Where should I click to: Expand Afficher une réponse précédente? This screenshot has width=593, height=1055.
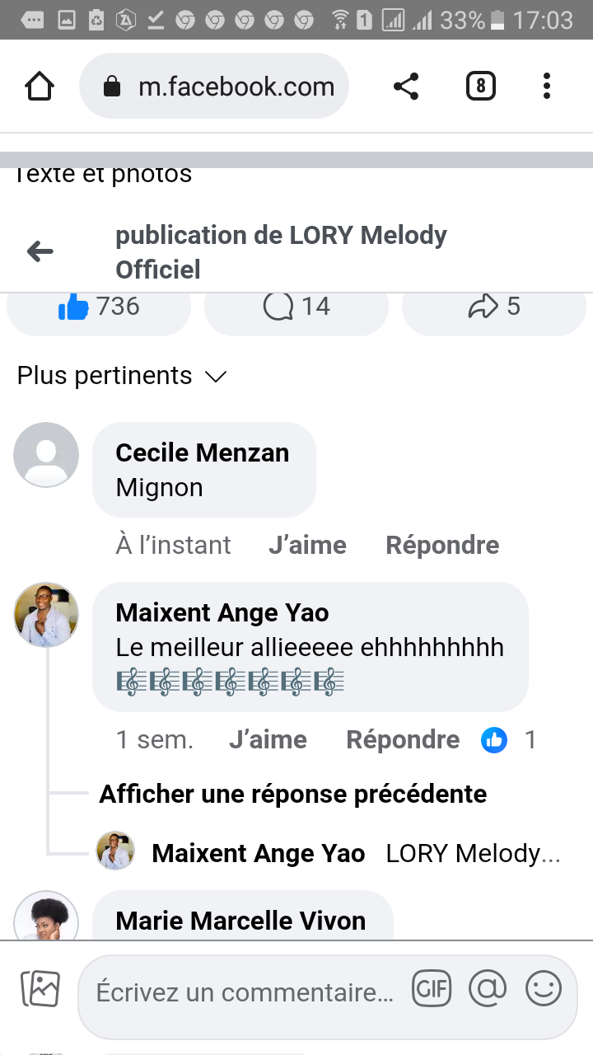pos(292,794)
